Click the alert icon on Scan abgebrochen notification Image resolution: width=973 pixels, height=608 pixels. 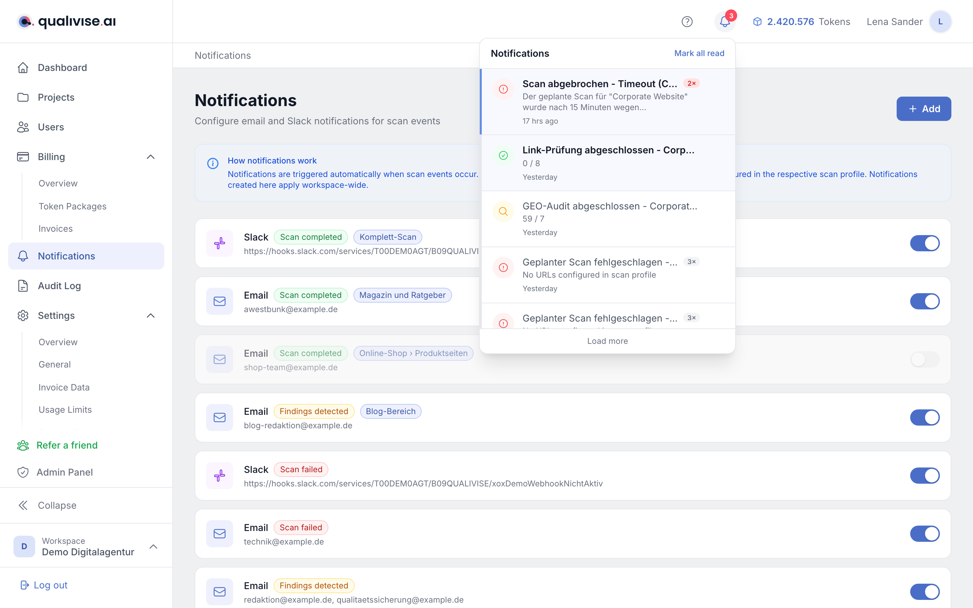coord(503,89)
